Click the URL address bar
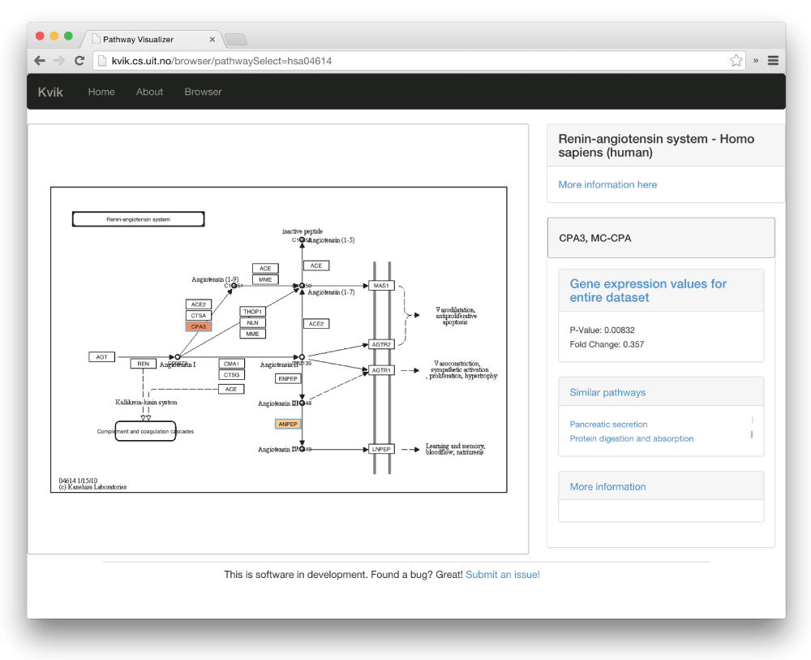Viewport: 811px width, 660px height. (405, 61)
